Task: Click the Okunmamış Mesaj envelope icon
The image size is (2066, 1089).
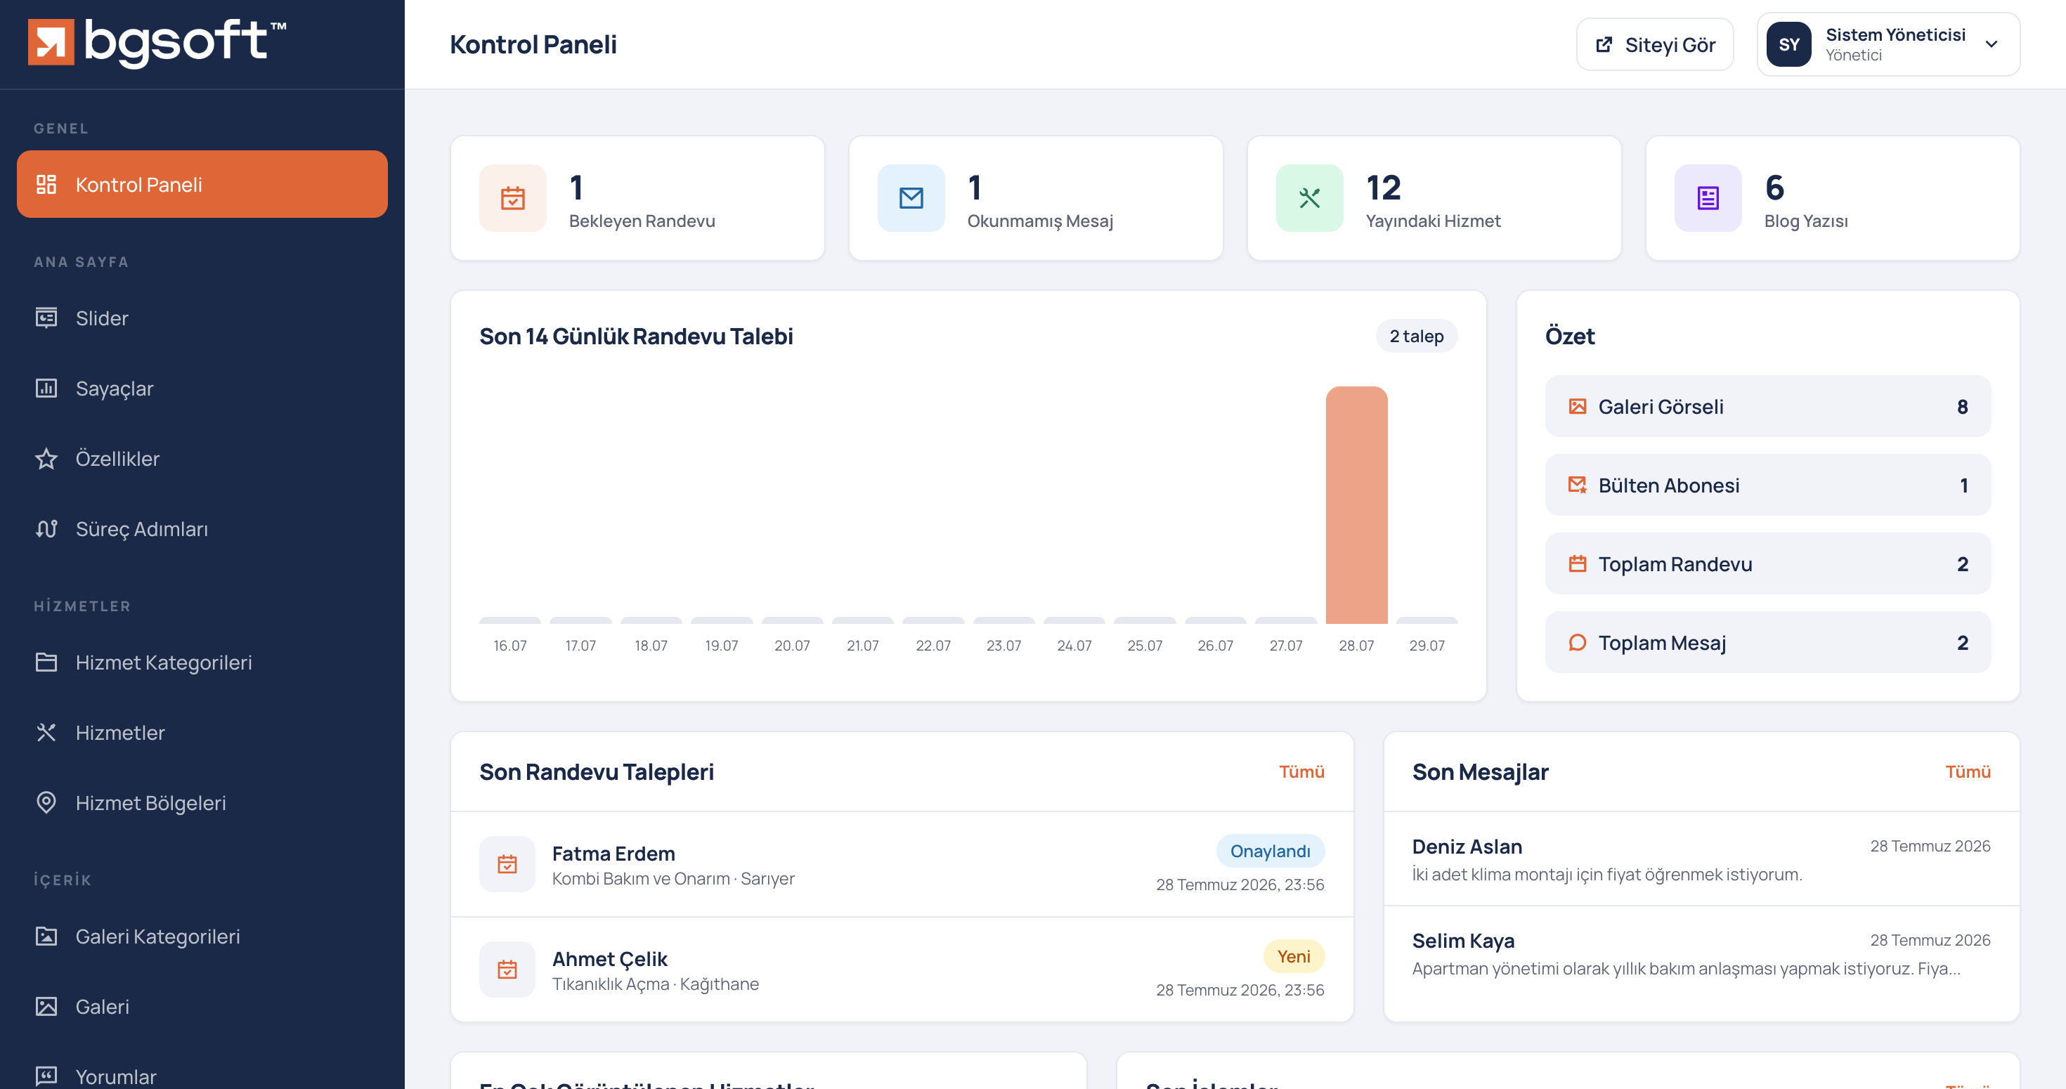Action: click(911, 198)
